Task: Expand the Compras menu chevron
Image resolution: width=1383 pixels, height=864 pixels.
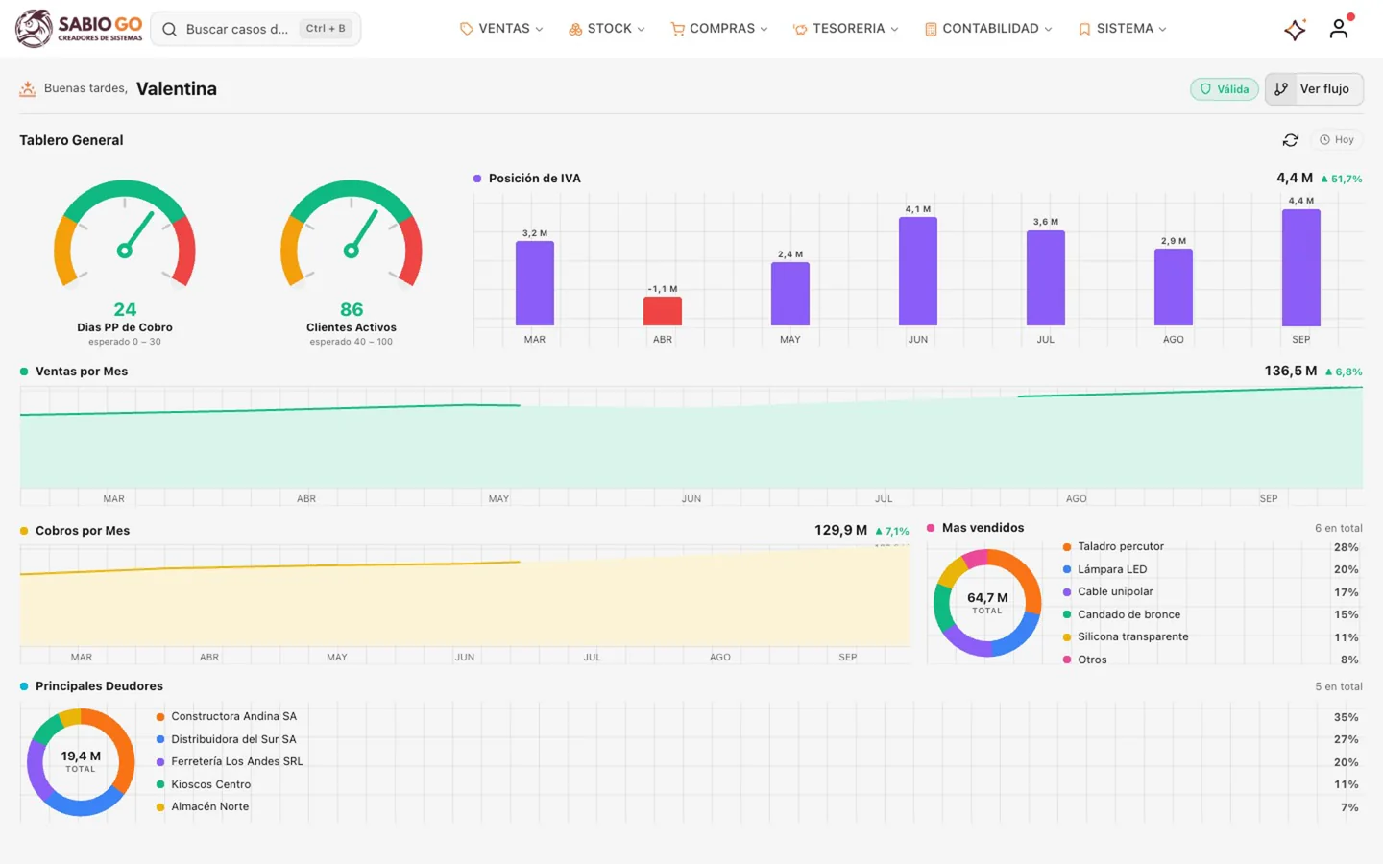Action: pos(764,29)
